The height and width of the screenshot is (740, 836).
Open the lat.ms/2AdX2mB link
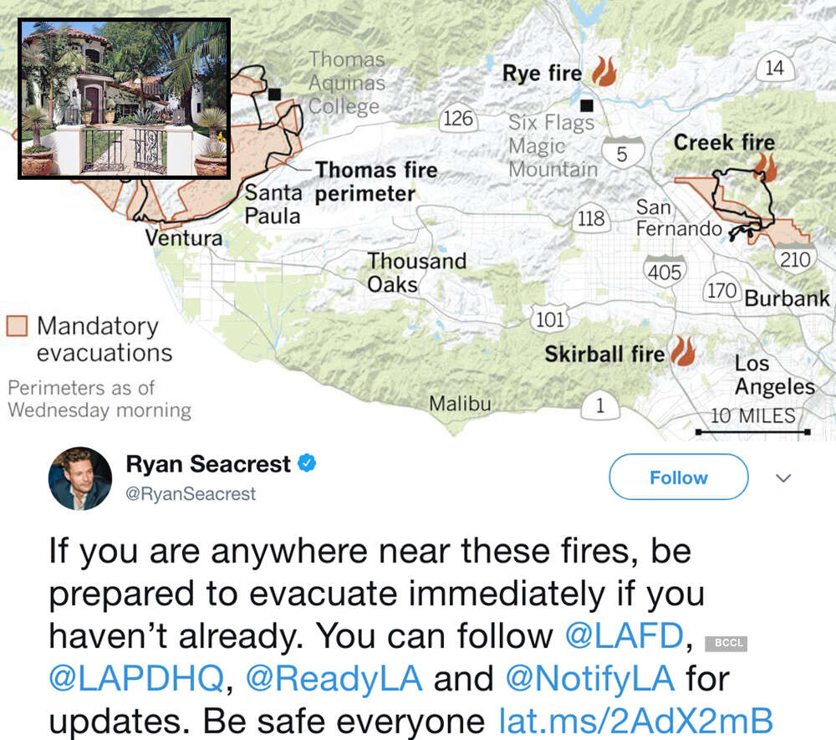coord(633,721)
